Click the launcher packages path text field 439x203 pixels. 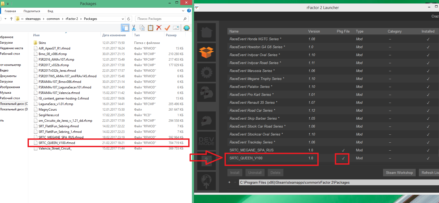tap(339, 182)
